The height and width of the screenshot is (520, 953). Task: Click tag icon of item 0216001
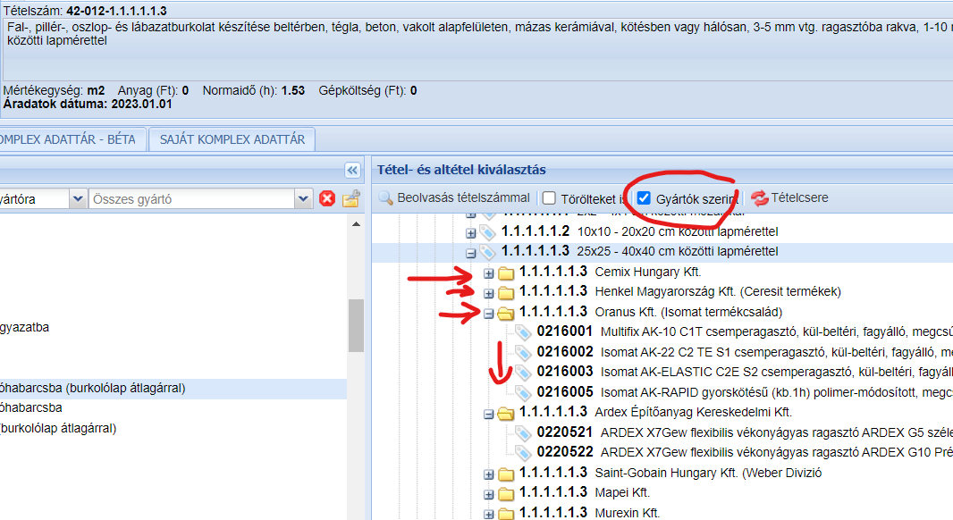pyautogui.click(x=523, y=332)
